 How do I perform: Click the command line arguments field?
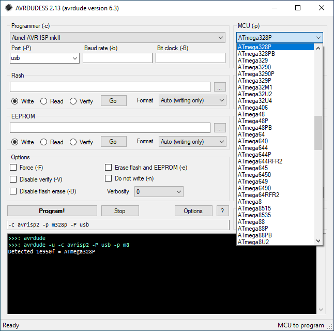click(x=118, y=225)
